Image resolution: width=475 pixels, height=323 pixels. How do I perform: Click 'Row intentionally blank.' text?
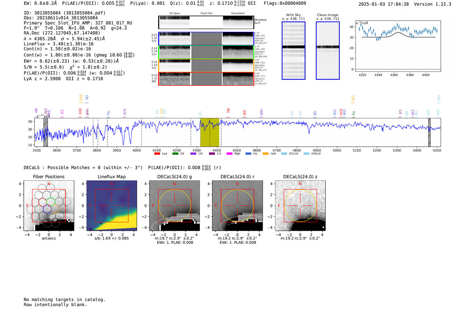point(55,305)
